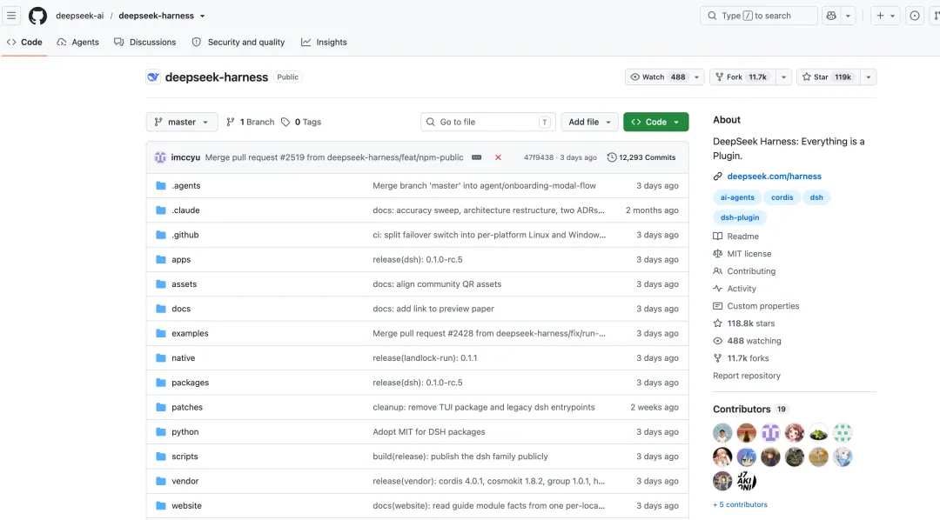Click the Type / to search box
Screen dimensions: 940x520
[x=758, y=16]
